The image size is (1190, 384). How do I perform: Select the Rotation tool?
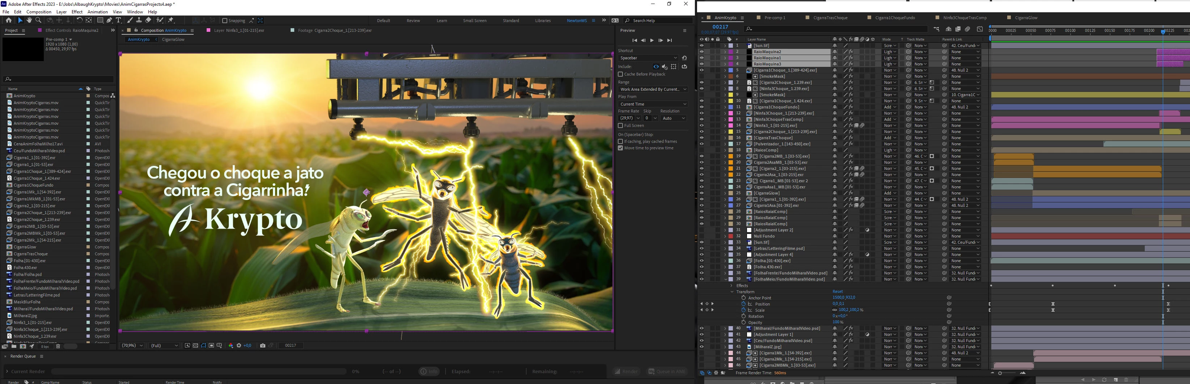pyautogui.click(x=80, y=20)
